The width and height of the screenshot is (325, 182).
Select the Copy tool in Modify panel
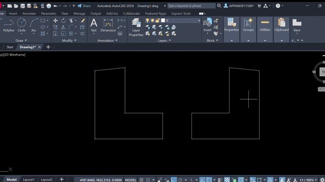[55, 27]
